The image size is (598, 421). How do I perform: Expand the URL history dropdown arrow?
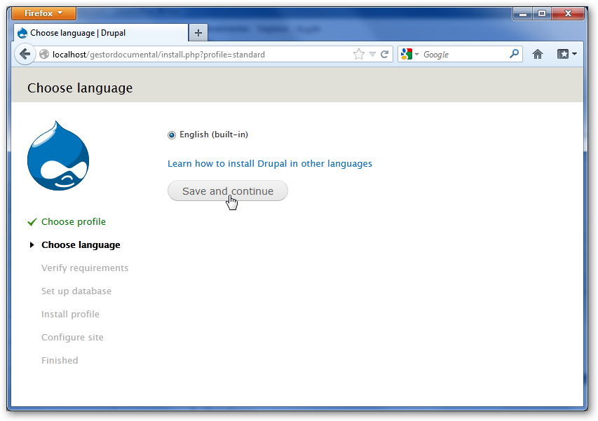tap(372, 54)
